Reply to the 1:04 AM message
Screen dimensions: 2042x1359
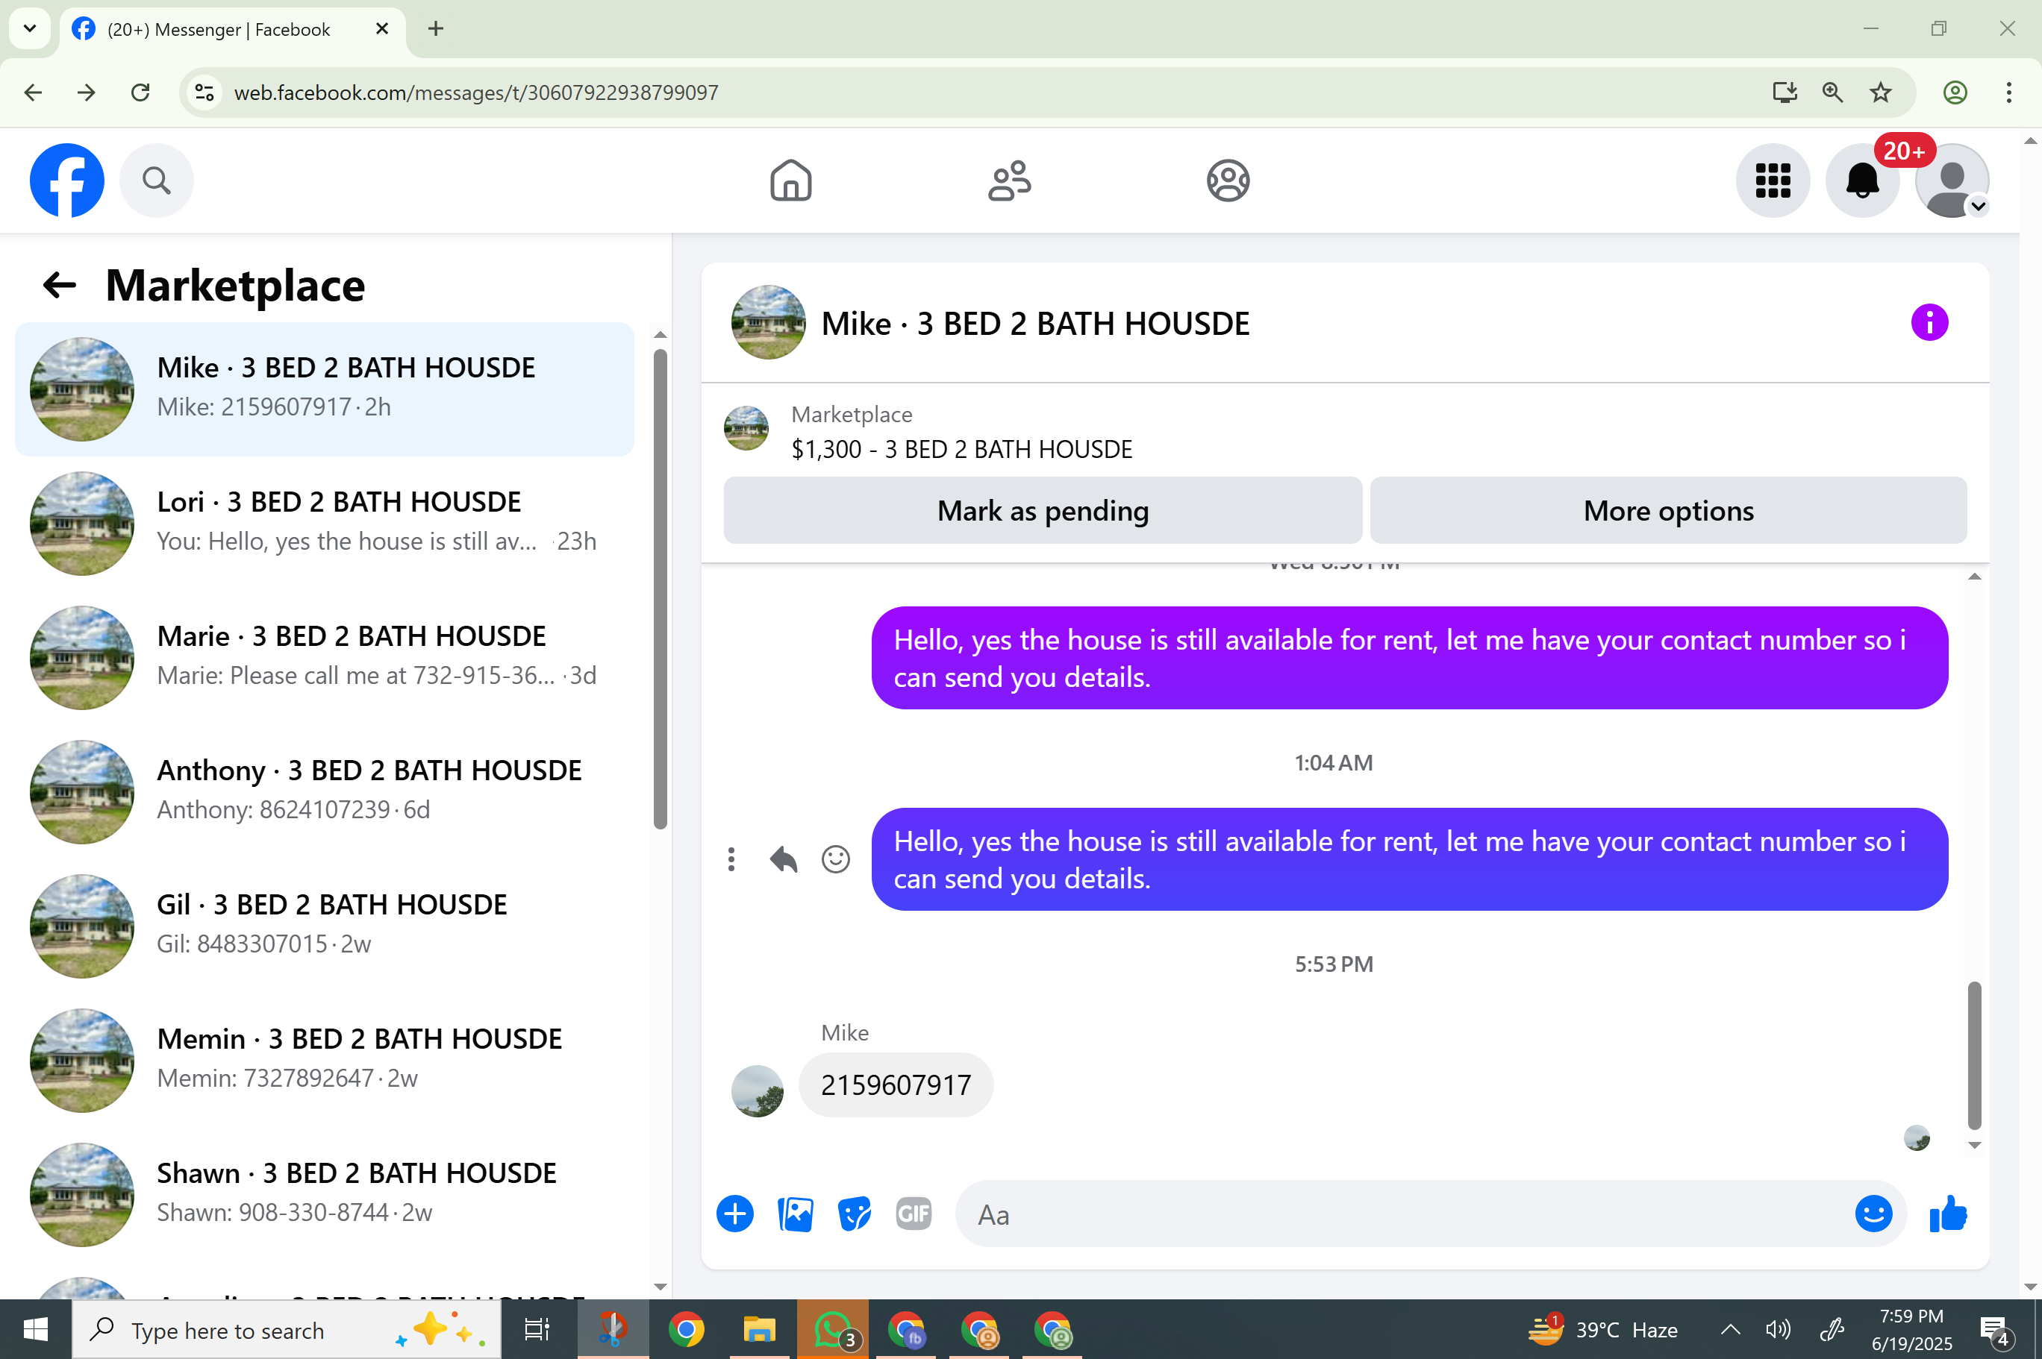pyautogui.click(x=783, y=859)
